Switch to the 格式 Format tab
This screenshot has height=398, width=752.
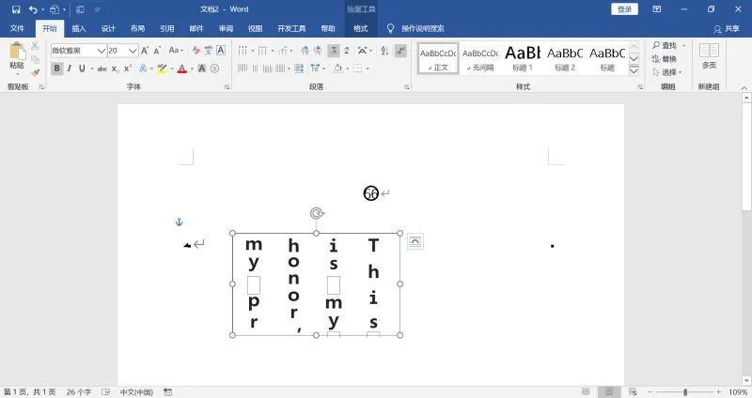point(361,28)
